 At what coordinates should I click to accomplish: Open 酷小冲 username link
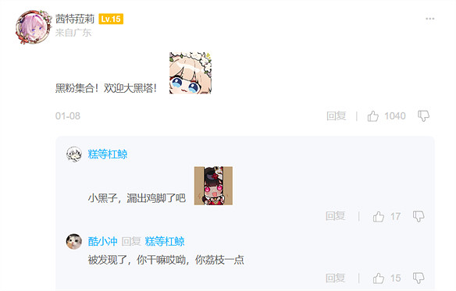[102, 241]
